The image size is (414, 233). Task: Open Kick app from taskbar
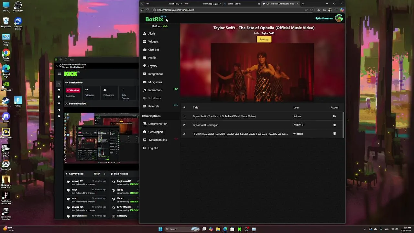coord(239,229)
